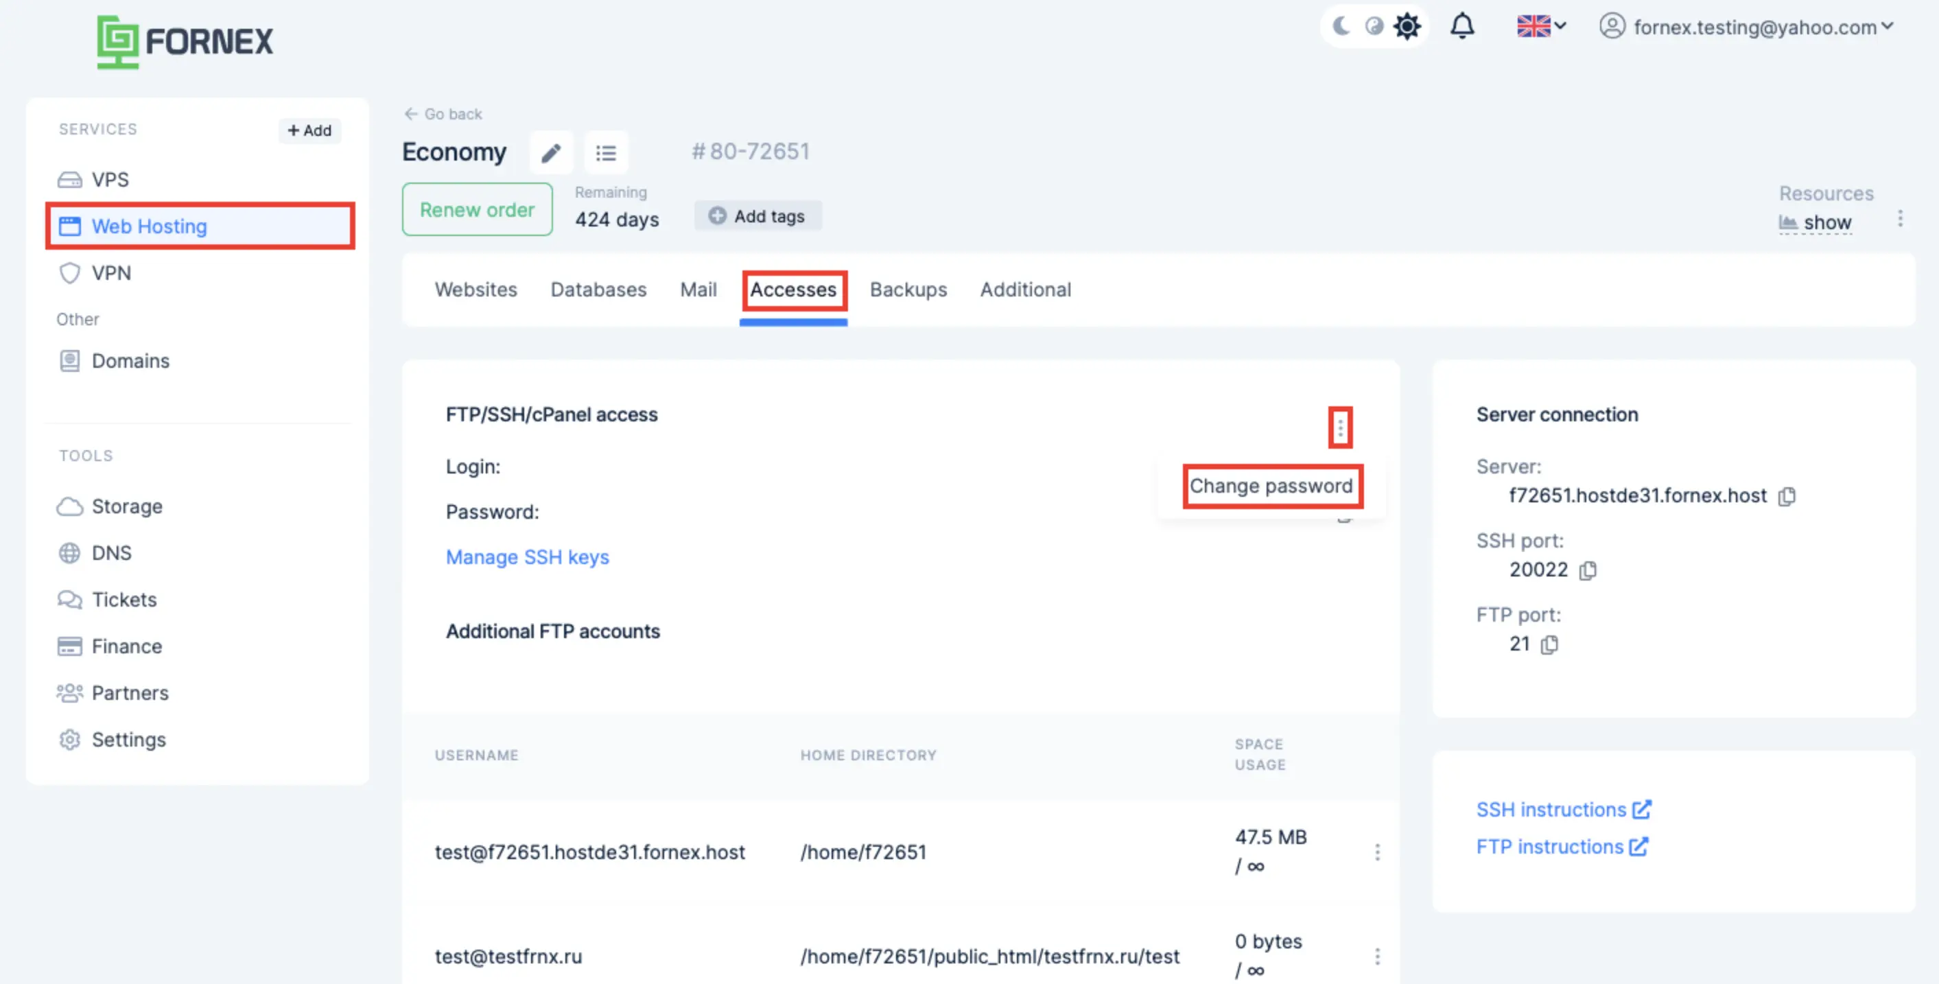The height and width of the screenshot is (984, 1939).
Task: Click the Fornex logo
Action: 185,41
